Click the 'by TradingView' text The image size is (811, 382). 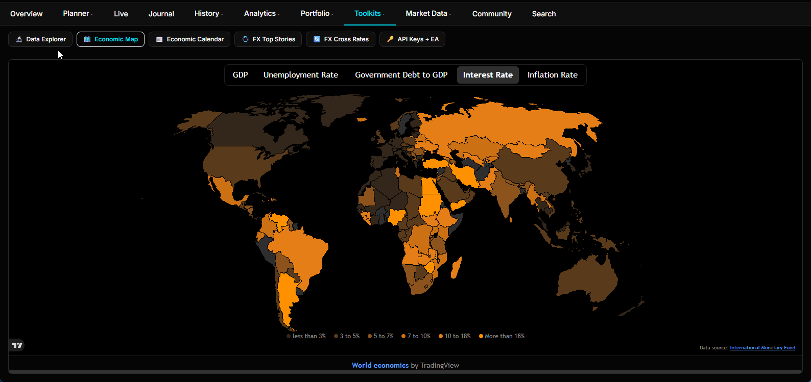pos(435,365)
